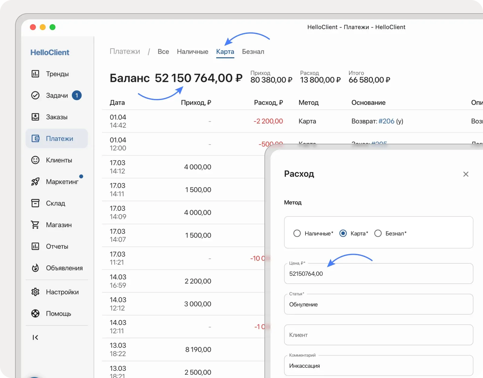
Task: Open order link #206 in first row
Action: coord(386,121)
